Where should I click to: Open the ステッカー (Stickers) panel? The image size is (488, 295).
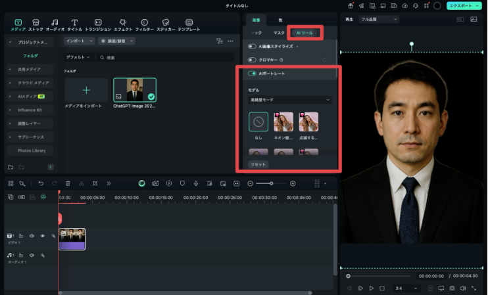click(164, 22)
